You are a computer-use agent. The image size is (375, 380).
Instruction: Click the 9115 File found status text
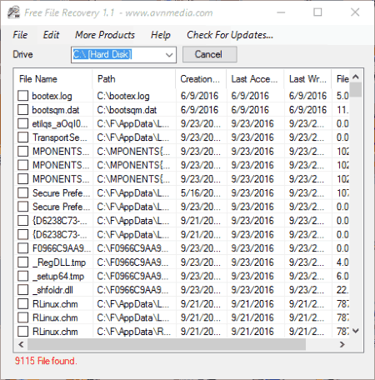46,361
